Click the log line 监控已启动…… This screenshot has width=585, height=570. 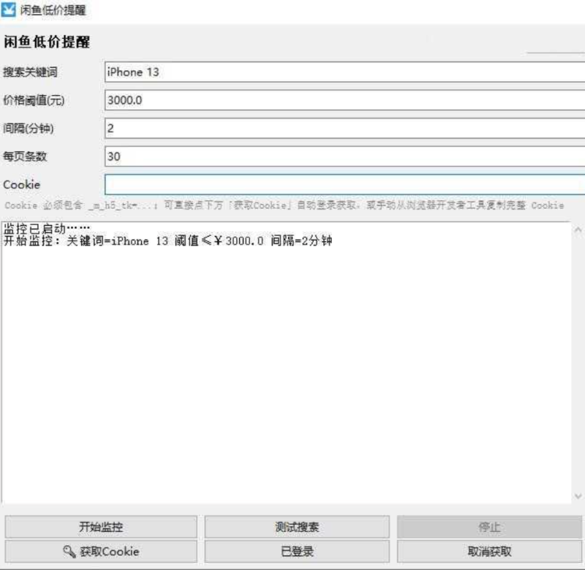pyautogui.click(x=47, y=228)
